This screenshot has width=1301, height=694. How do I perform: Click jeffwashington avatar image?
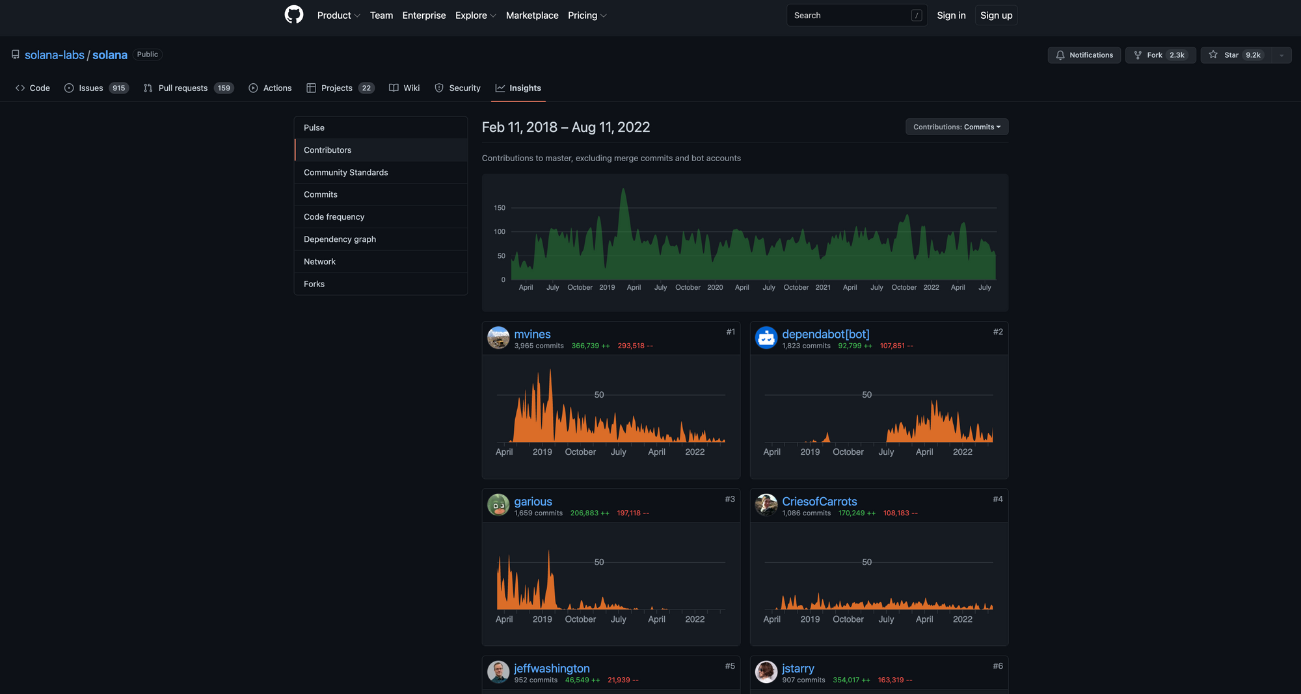click(x=498, y=672)
